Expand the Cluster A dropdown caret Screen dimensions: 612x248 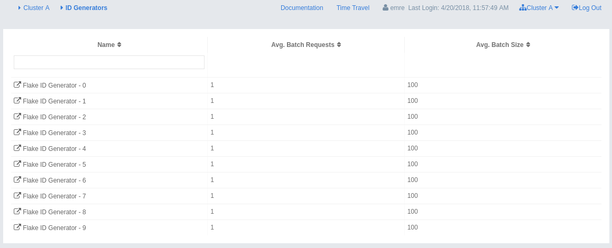coord(557,8)
